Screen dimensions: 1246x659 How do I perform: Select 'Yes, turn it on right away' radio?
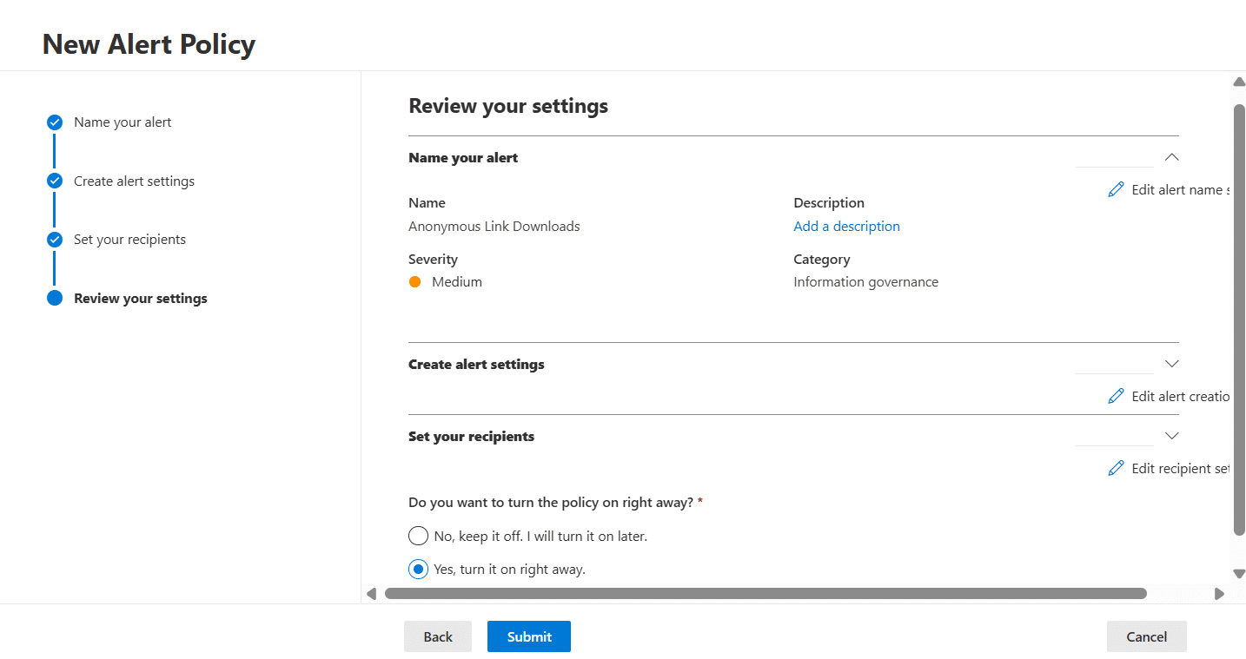click(x=418, y=570)
